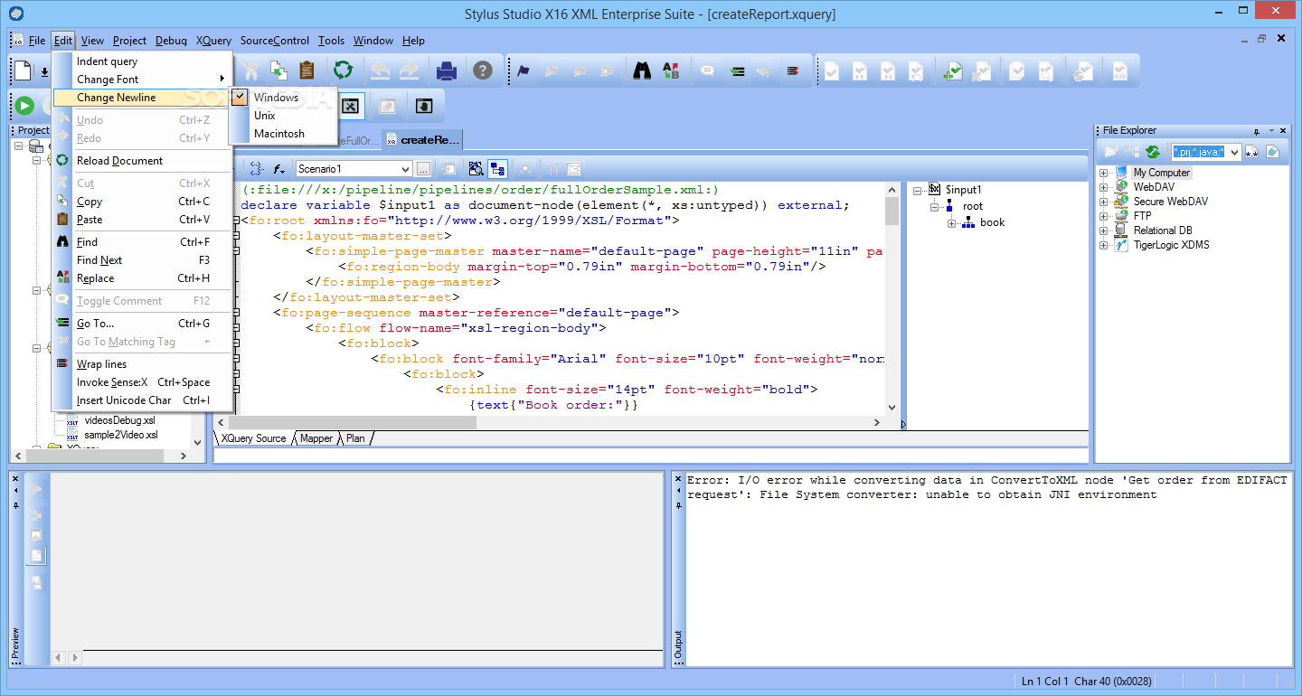Refresh the File Explorer with green arrows icon
This screenshot has height=696, width=1302.
click(x=1153, y=152)
